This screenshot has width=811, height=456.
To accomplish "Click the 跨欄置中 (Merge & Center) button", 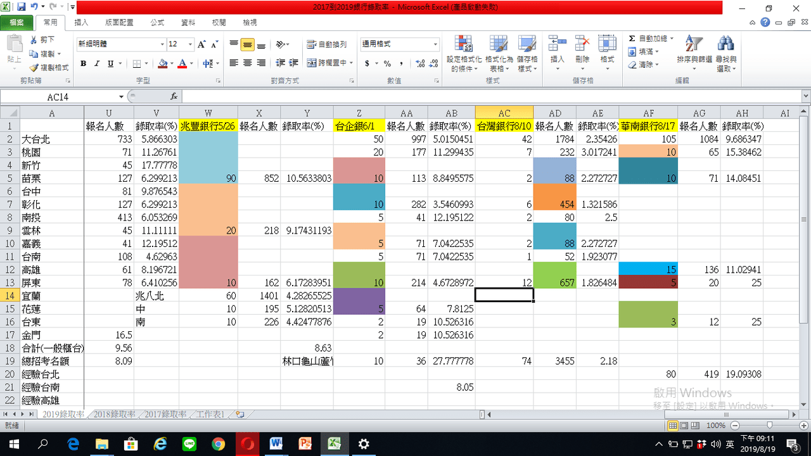I will [330, 63].
